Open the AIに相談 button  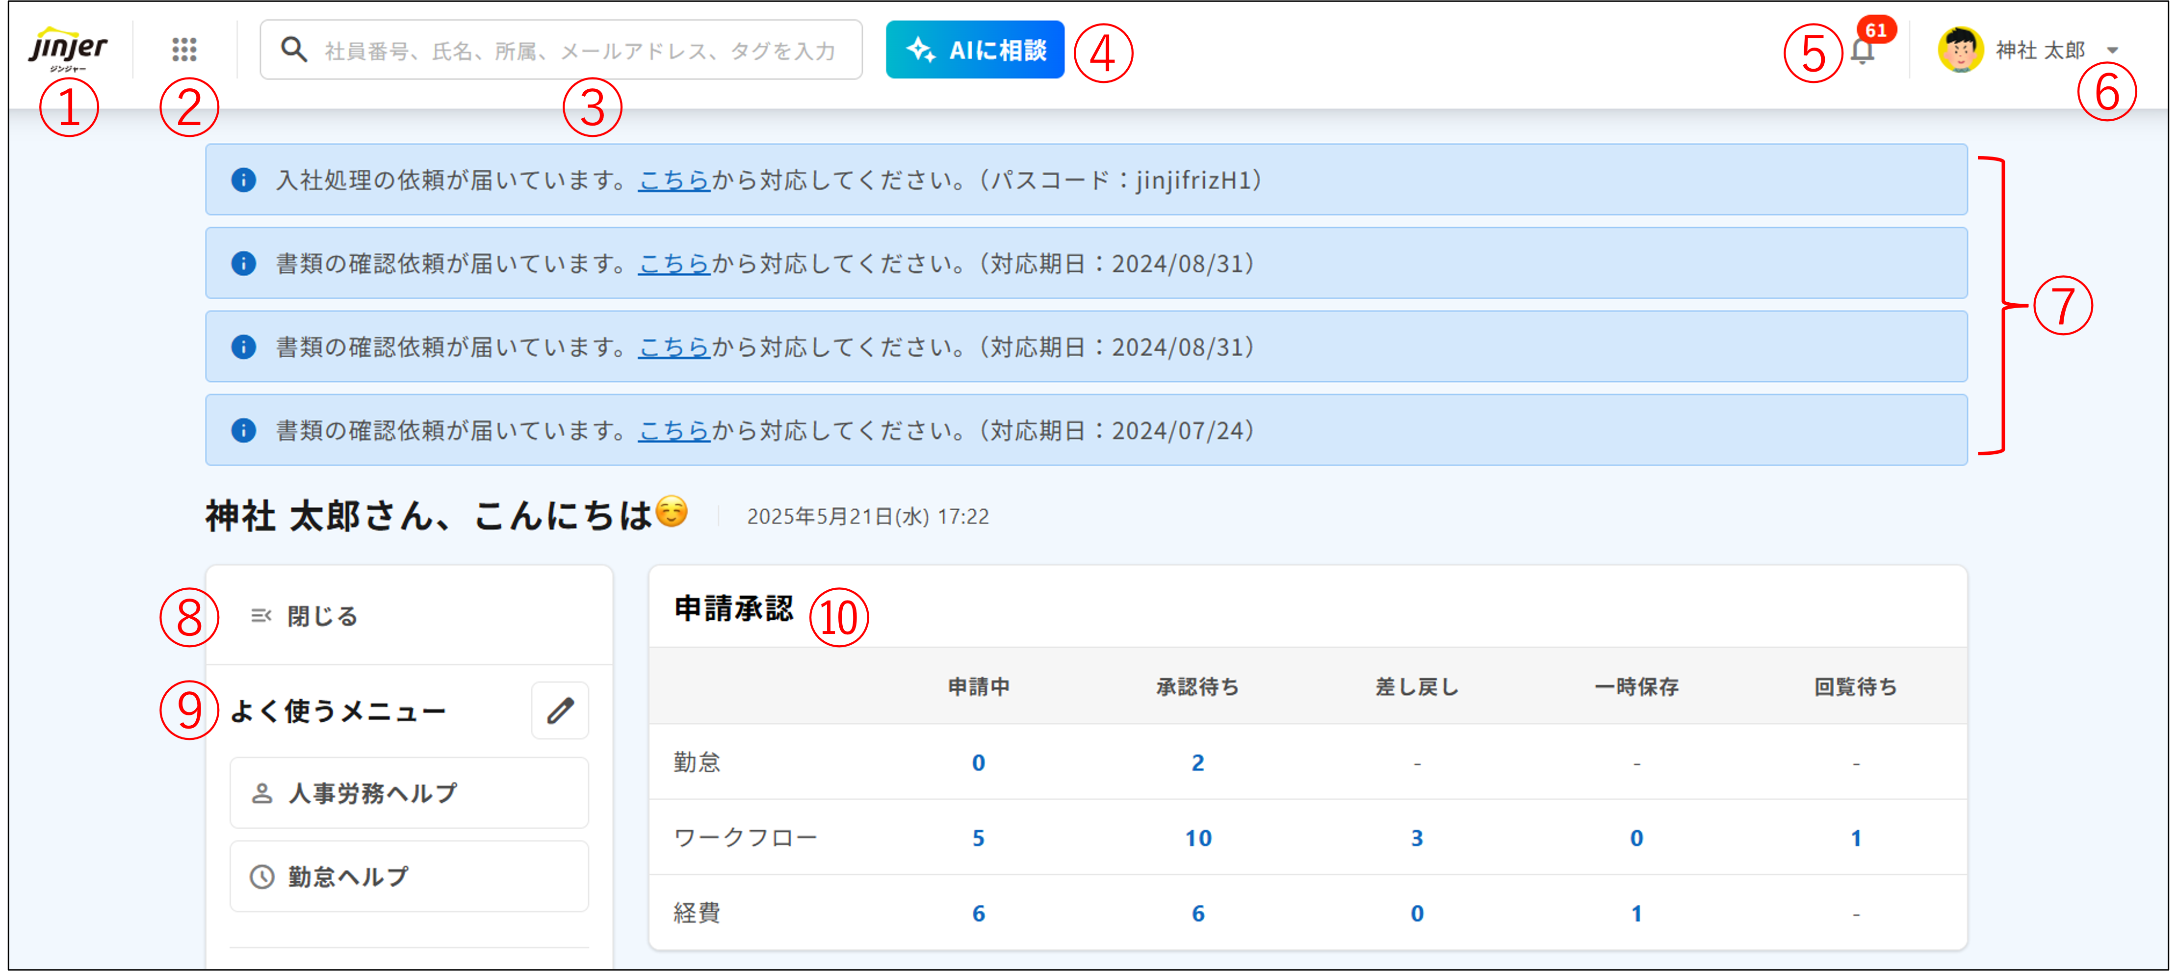coord(974,50)
